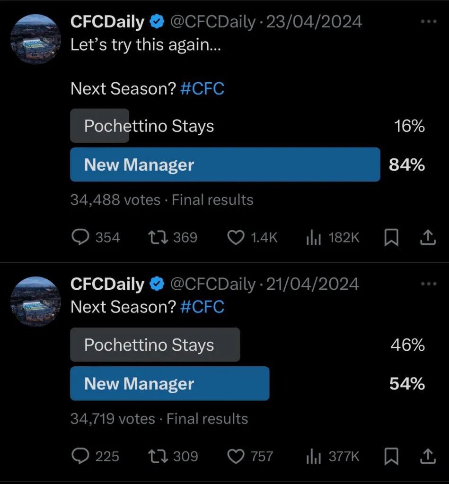The image size is (449, 484).
Task: Select the 84% New Manager poll bar
Action: 225,164
